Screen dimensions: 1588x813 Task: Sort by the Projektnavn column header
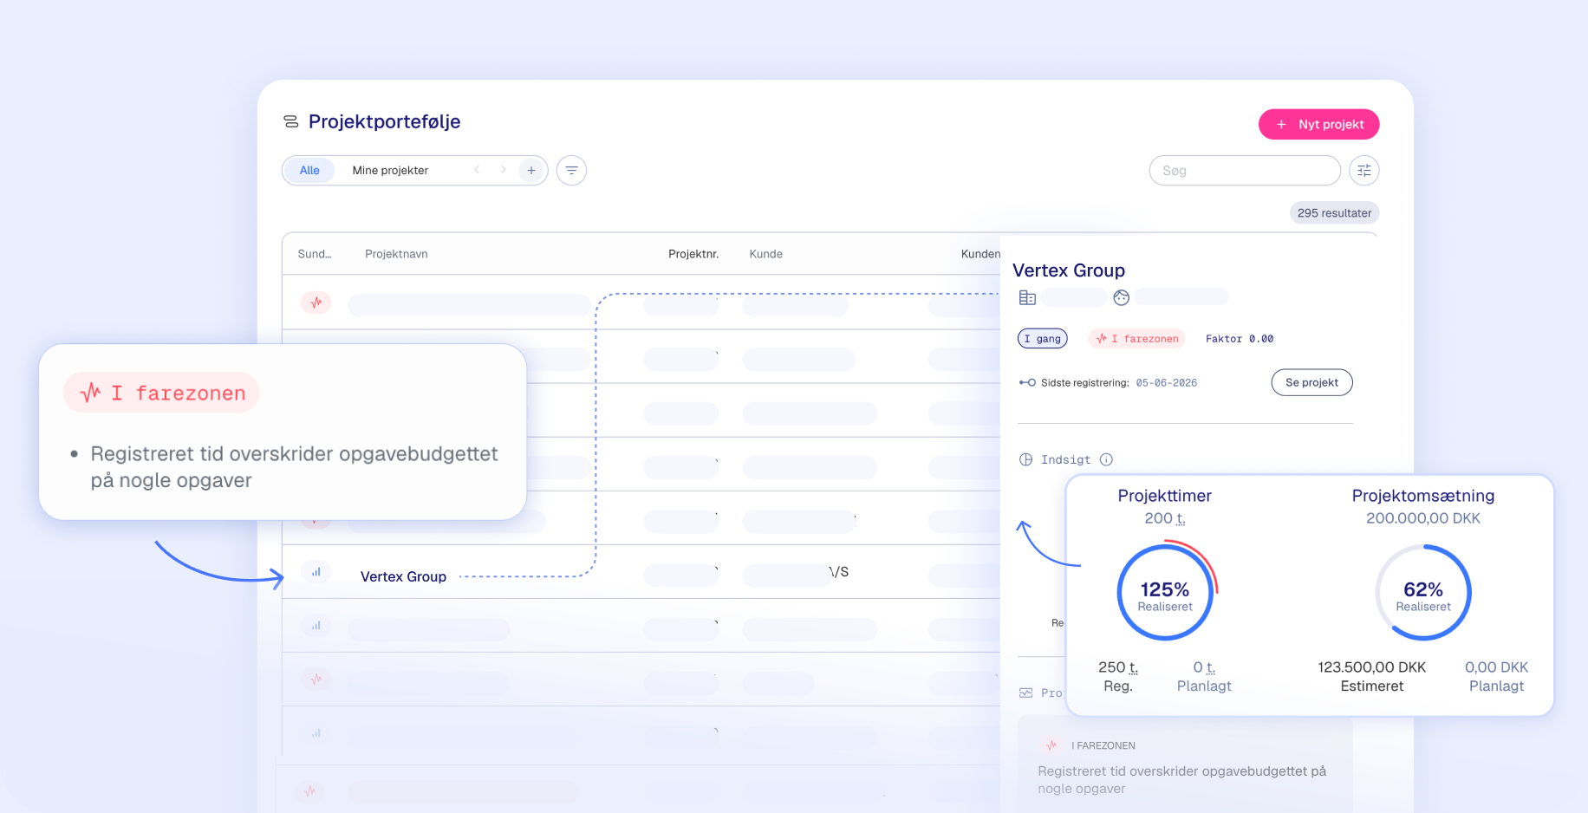click(x=396, y=254)
